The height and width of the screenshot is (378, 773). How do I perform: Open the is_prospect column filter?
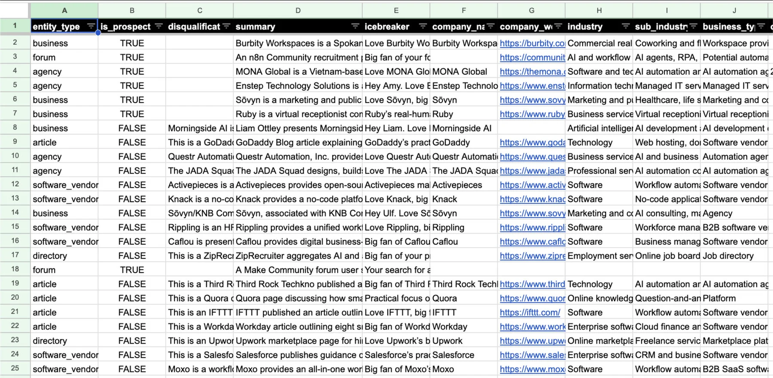click(158, 26)
